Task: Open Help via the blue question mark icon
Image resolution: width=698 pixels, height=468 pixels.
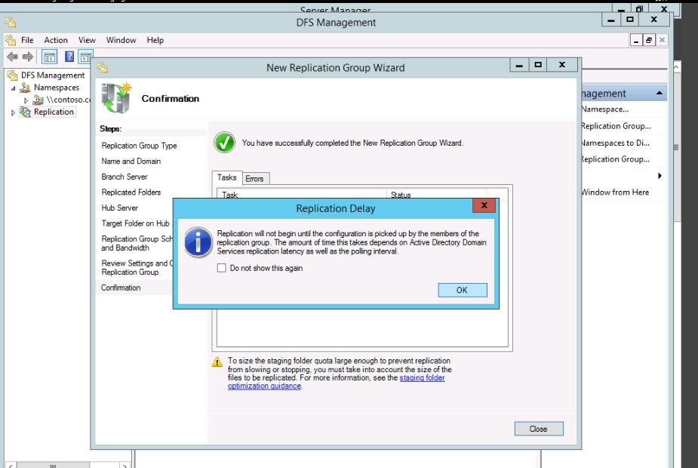Action: tap(69, 57)
